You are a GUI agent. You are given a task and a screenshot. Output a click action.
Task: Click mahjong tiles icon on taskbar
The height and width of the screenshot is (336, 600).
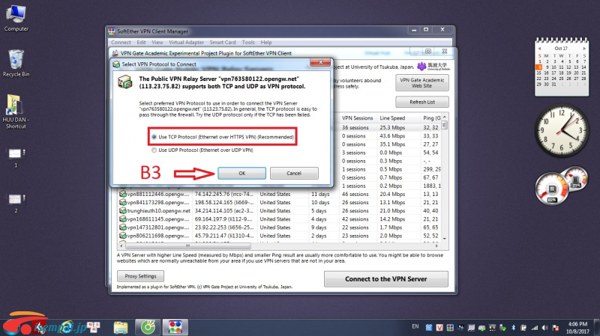point(93,327)
